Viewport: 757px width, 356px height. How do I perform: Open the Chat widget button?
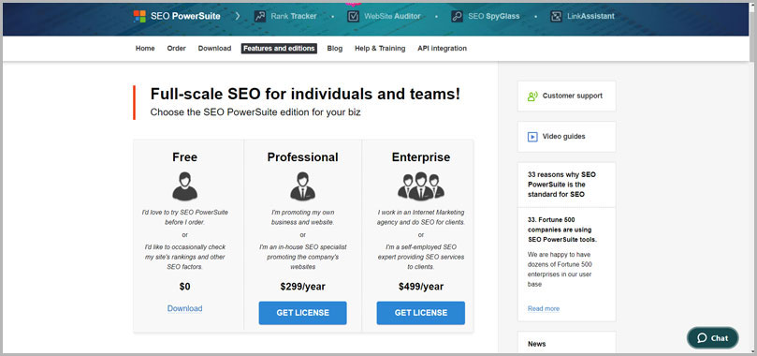tap(713, 338)
